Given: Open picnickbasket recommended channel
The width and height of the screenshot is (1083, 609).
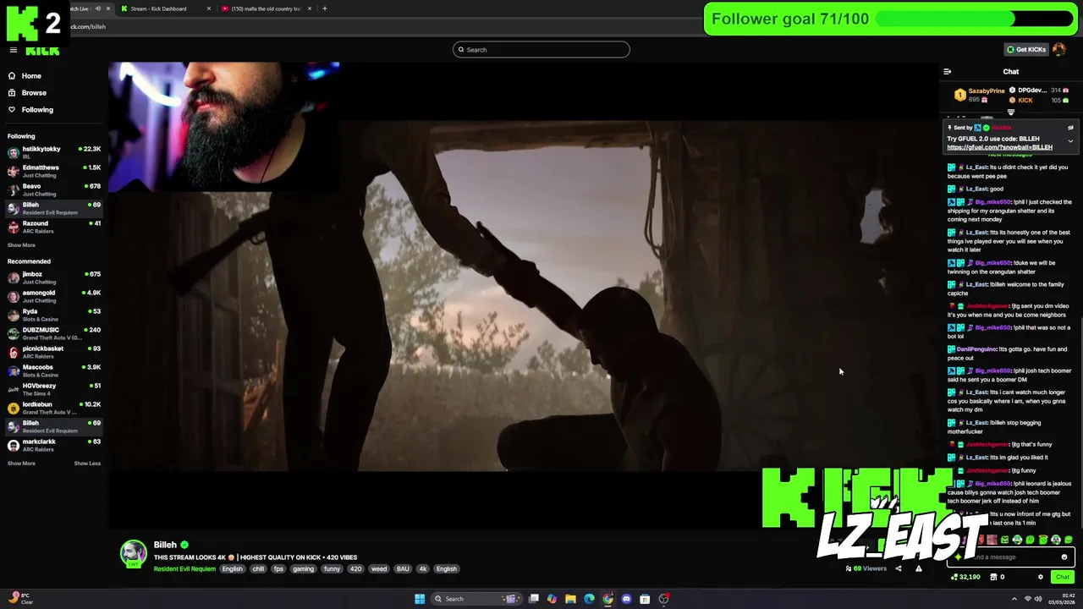Looking at the screenshot, I should click(53, 352).
